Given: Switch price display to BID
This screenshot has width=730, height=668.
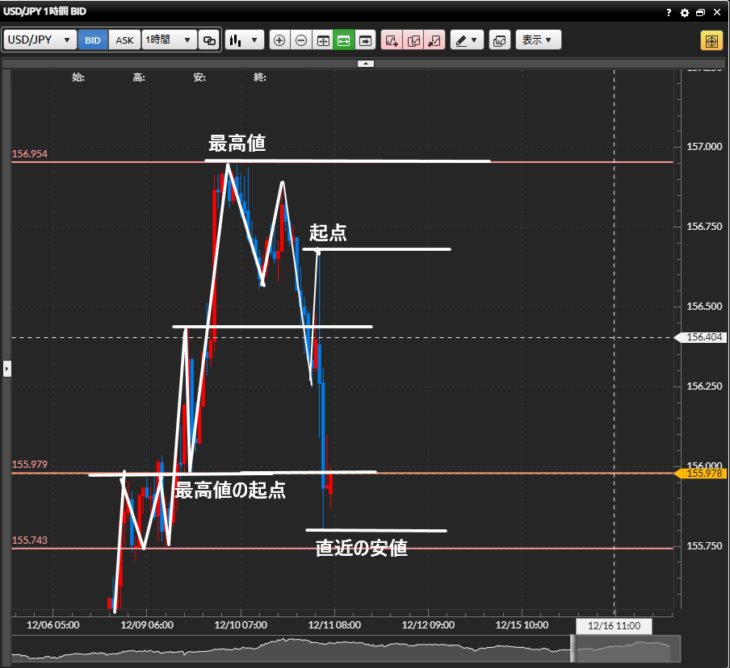Looking at the screenshot, I should tap(93, 40).
